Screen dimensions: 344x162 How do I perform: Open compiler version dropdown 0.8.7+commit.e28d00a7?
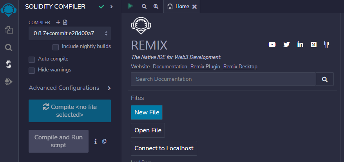[70, 34]
